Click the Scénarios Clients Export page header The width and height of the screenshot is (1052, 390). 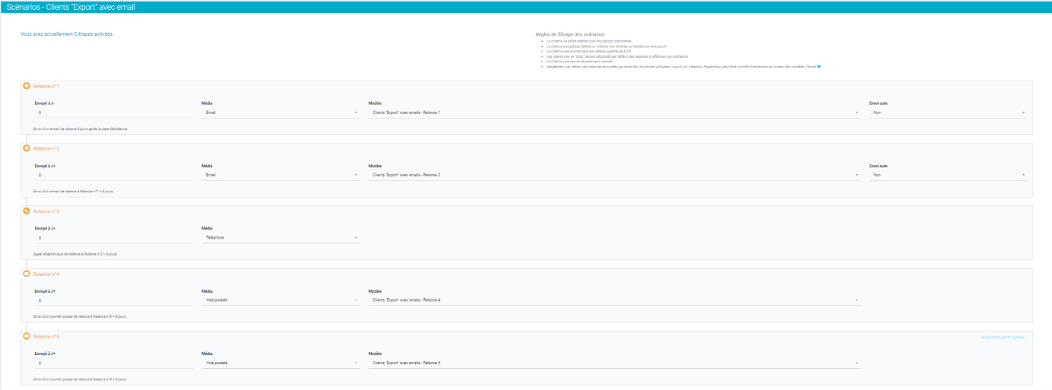(71, 7)
